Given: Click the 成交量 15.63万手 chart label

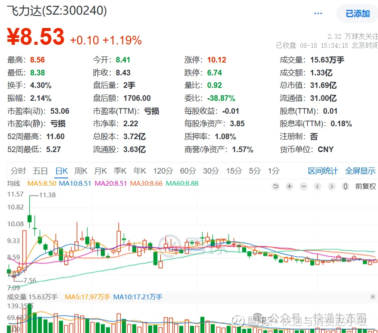Looking at the screenshot, I should [32, 297].
